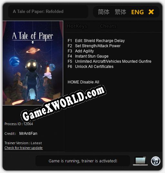Select F2 Set Strength/Attack Power
The width and height of the screenshot is (165, 173).
coord(94,46)
